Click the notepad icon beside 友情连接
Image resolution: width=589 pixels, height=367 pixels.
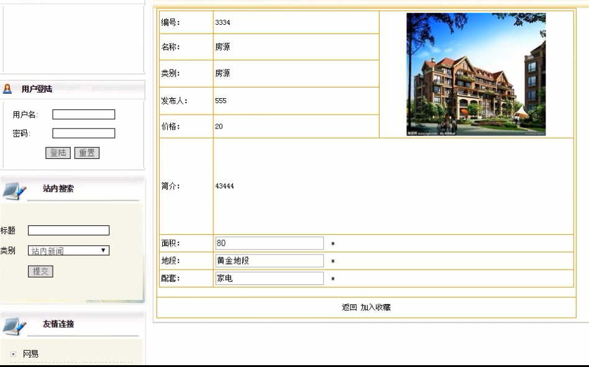[14, 325]
